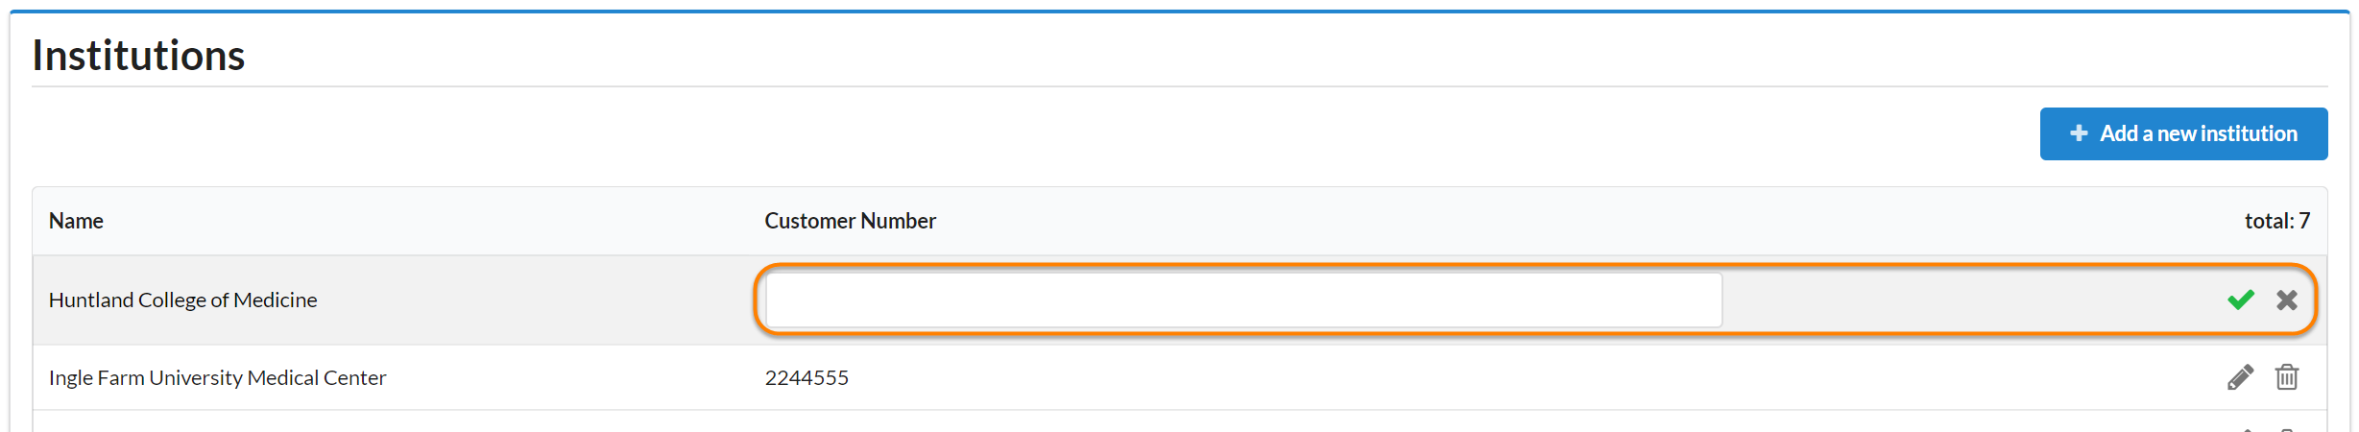Click the total: 7 count label
Viewport: 2359px width, 432px height.
(2276, 221)
